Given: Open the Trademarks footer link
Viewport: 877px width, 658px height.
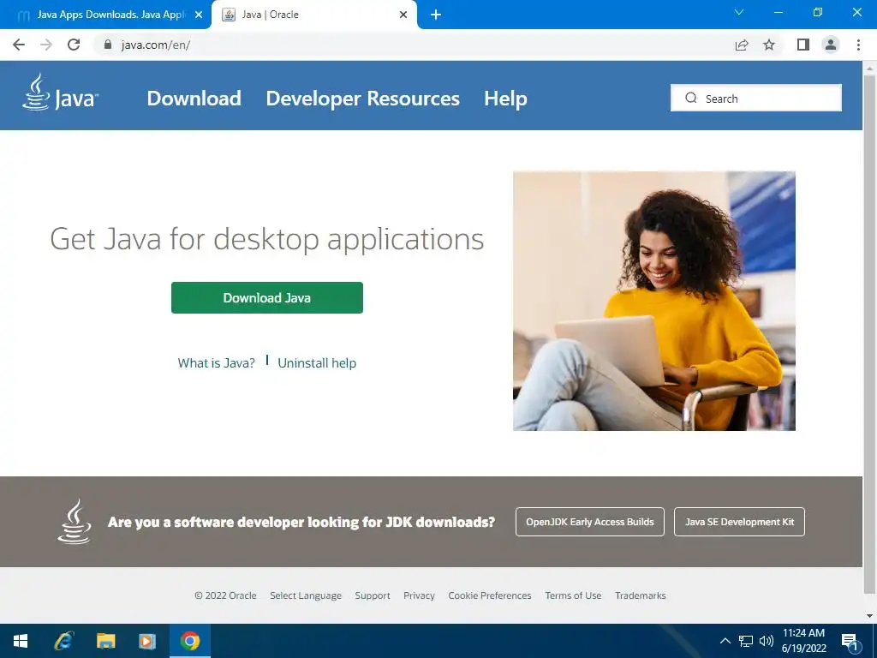Looking at the screenshot, I should pos(641,595).
